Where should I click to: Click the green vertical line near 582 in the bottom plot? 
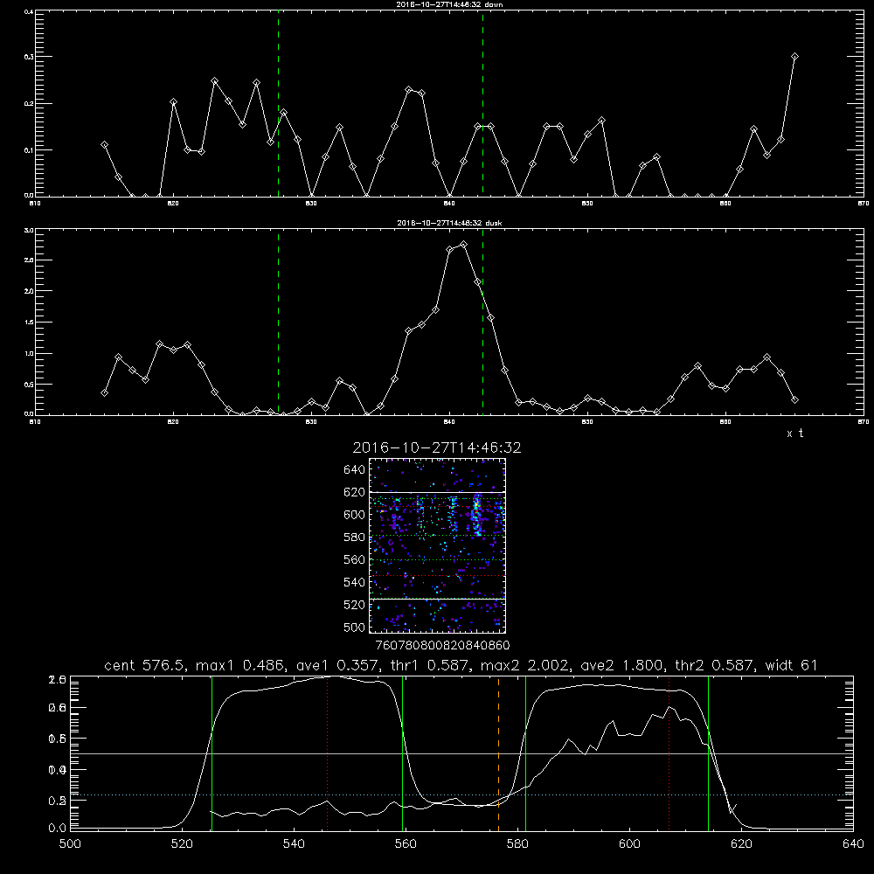(x=525, y=753)
